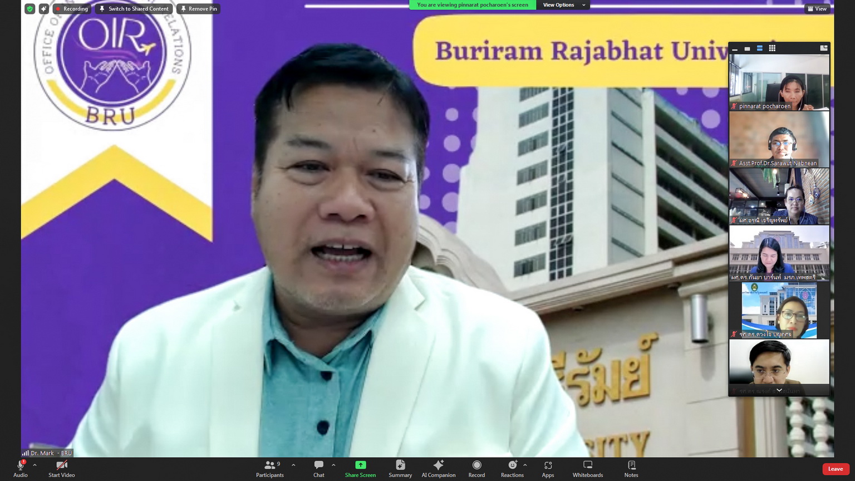The image size is (855, 481).
Task: Select the cafe-background participant thumbnail
Action: pos(779,197)
